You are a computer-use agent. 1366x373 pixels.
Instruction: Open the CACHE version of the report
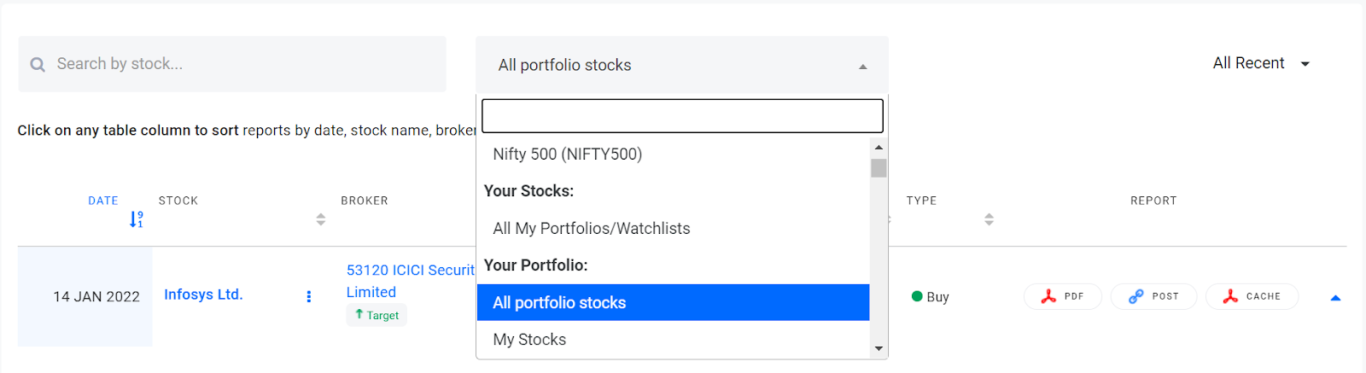[x=1252, y=296]
